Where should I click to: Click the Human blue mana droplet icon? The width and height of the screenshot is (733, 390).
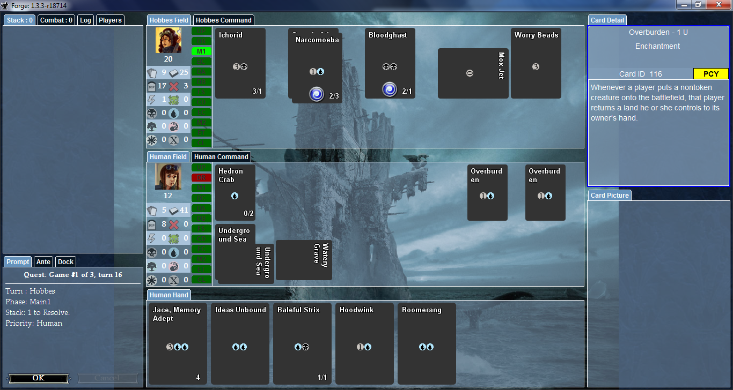(174, 252)
